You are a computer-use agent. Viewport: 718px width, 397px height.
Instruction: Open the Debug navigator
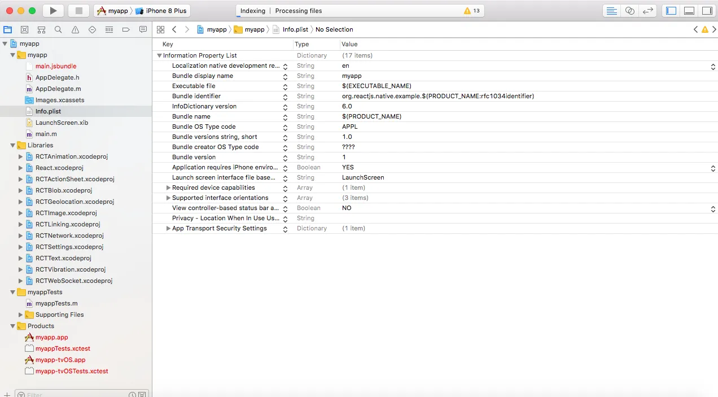tap(109, 29)
